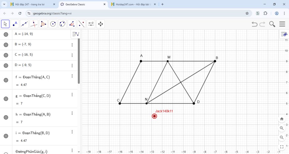Select the f = ĐoạnThẳng(A, C) definition

tap(33, 77)
